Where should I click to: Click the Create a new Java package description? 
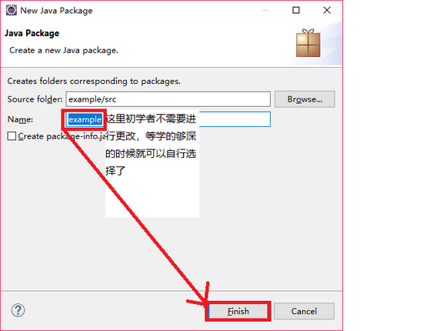click(x=64, y=51)
